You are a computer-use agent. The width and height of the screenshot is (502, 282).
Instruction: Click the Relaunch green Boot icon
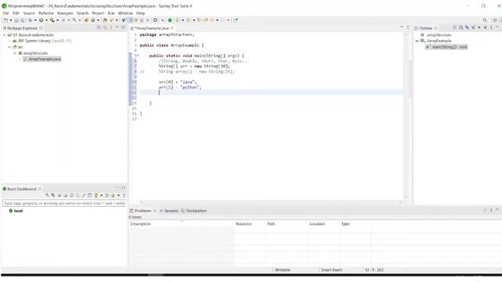(170, 20)
